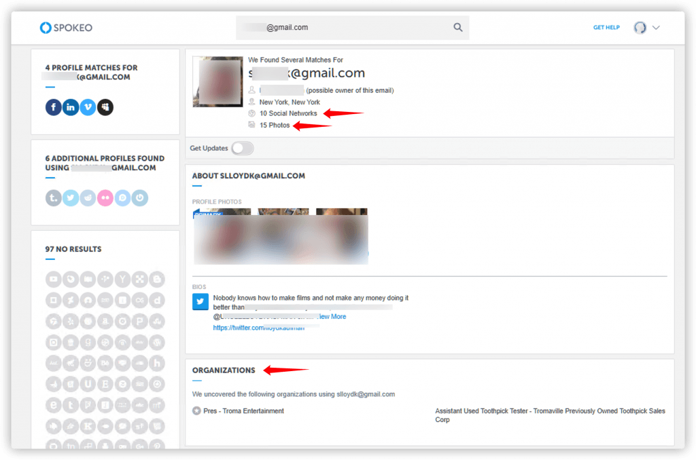The image size is (696, 460).
Task: Click the GET HELP link
Action: 606,27
